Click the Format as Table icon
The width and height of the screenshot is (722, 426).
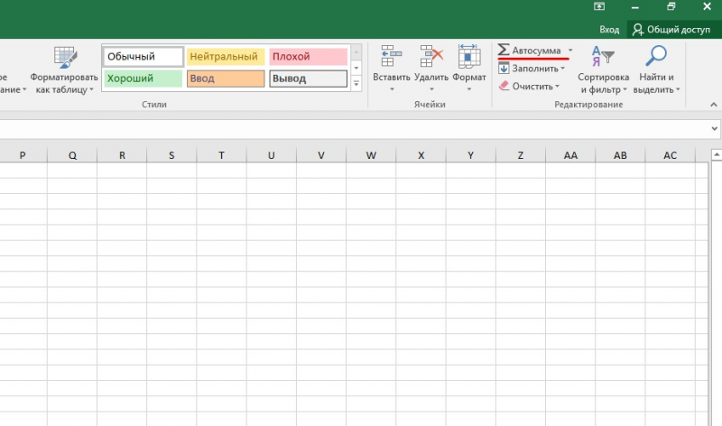[65, 57]
